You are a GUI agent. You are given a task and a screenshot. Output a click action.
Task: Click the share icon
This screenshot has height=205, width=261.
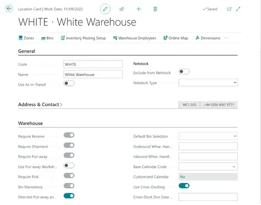122,9
